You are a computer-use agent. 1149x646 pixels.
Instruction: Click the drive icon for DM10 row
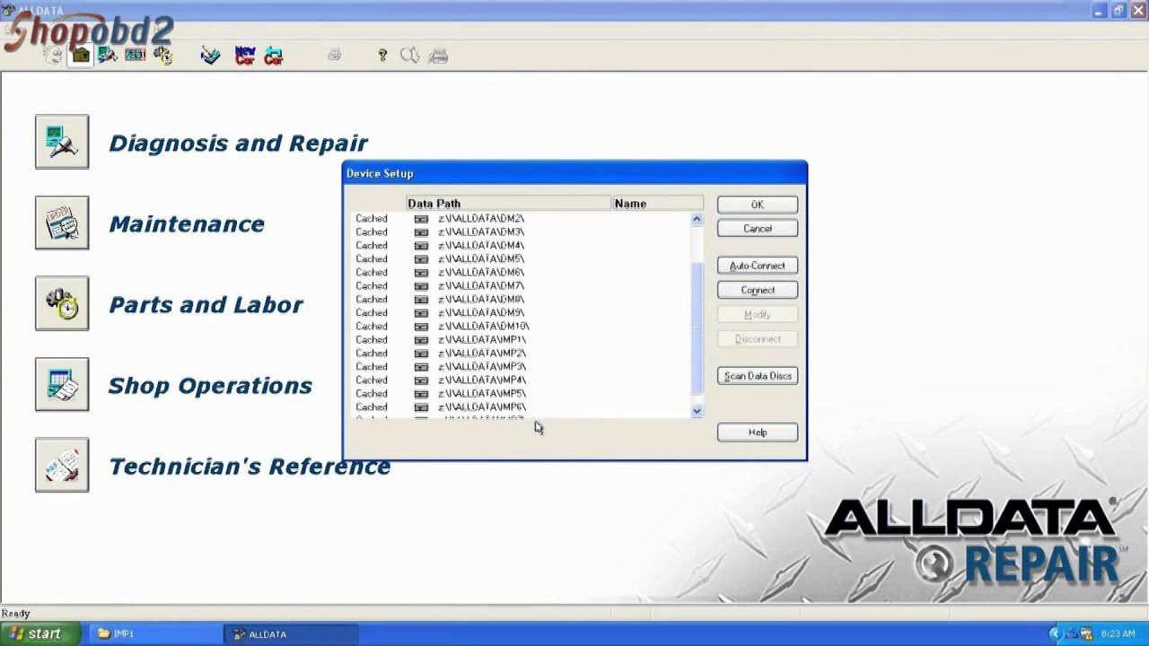click(x=421, y=327)
